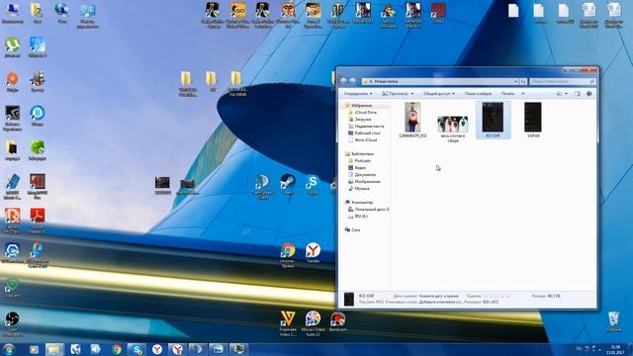Open the Общий доступ dropdown
633x356 pixels.
tap(438, 94)
